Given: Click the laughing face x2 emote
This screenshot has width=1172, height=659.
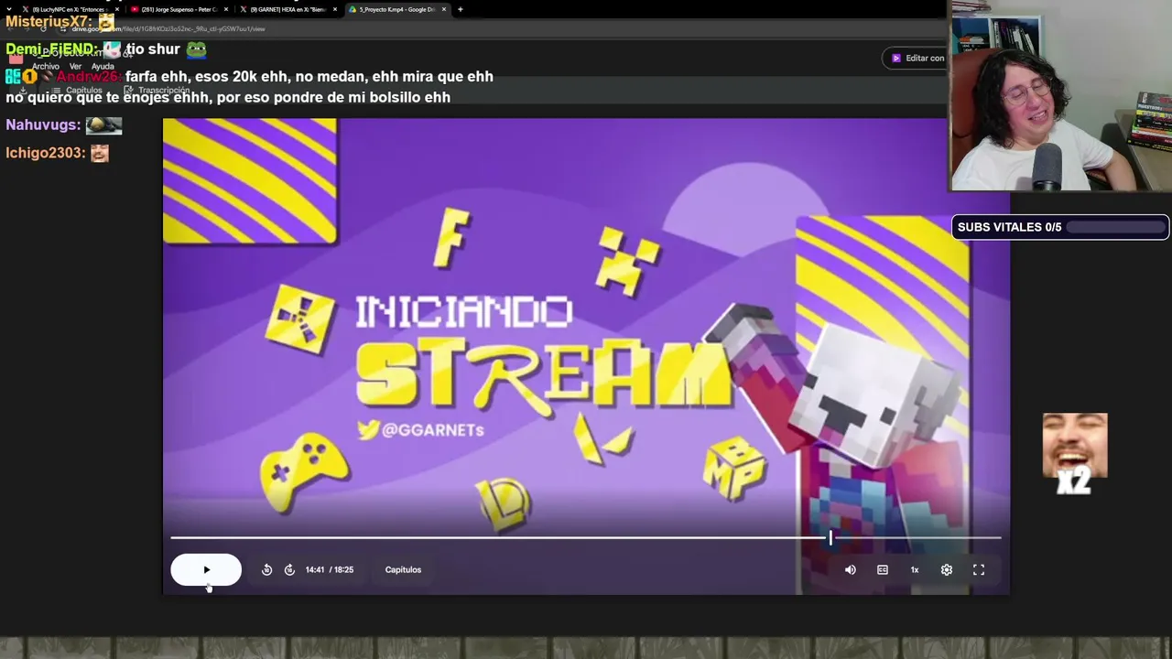Looking at the screenshot, I should tap(1075, 453).
